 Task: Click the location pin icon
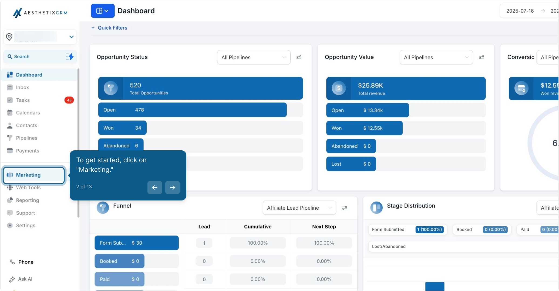9,37
